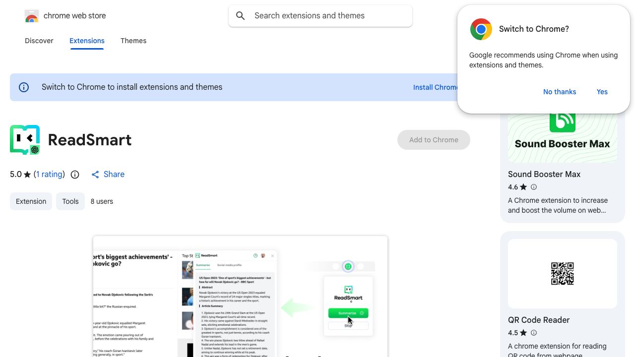This screenshot has width=635, height=357.
Task: Click the Chrome Web Store logo
Action: (x=32, y=16)
